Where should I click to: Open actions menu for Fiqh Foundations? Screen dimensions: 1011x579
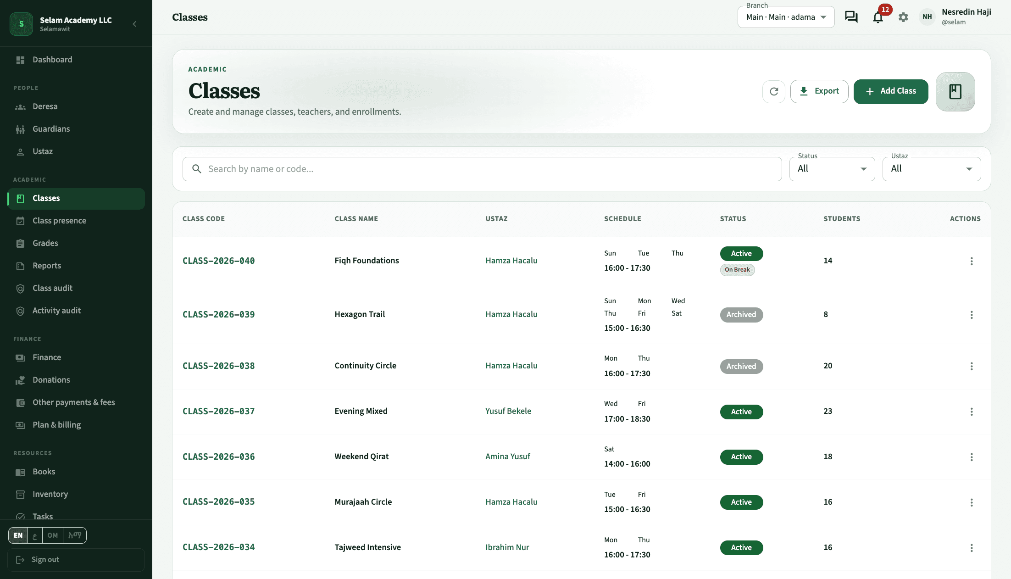(972, 261)
